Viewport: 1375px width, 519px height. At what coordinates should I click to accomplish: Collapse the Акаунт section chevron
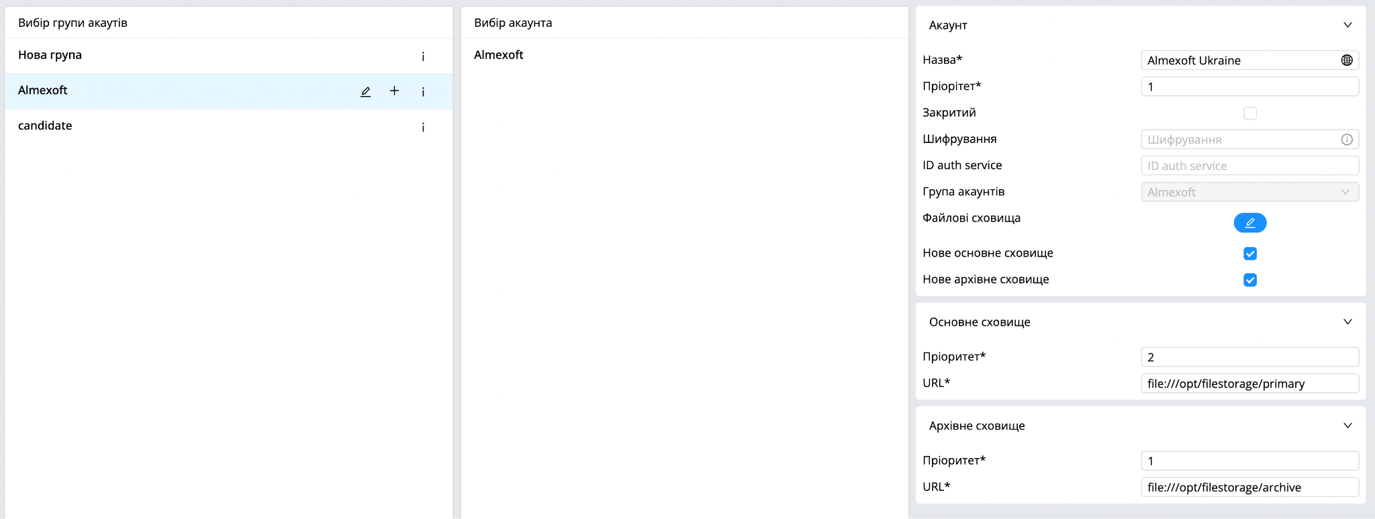pos(1347,25)
